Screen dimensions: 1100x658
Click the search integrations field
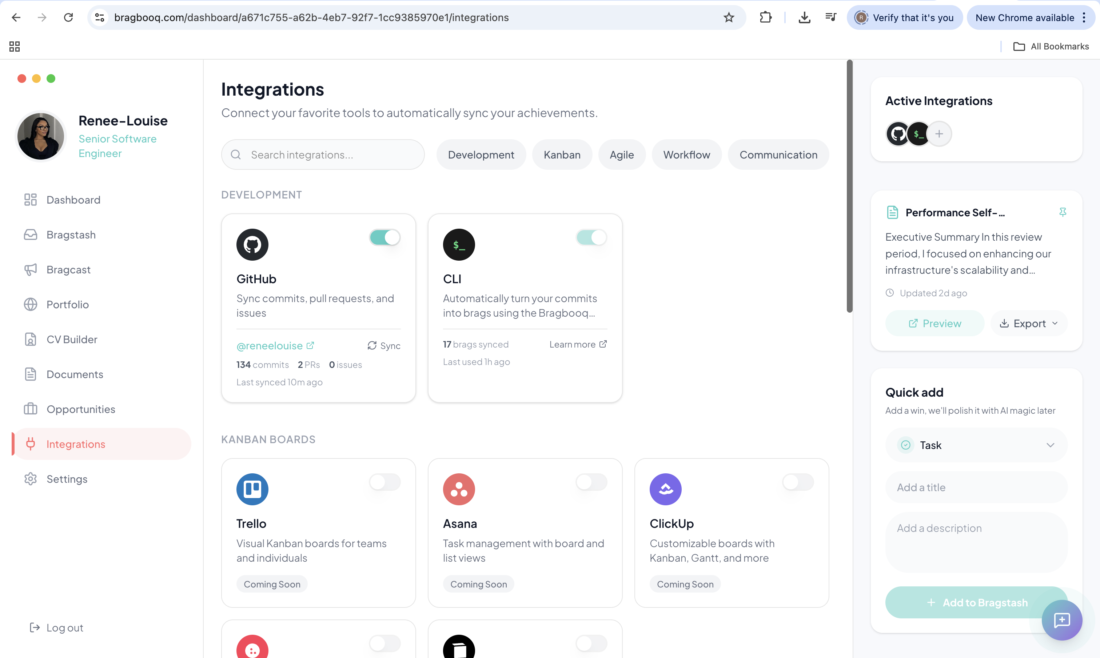pyautogui.click(x=322, y=154)
